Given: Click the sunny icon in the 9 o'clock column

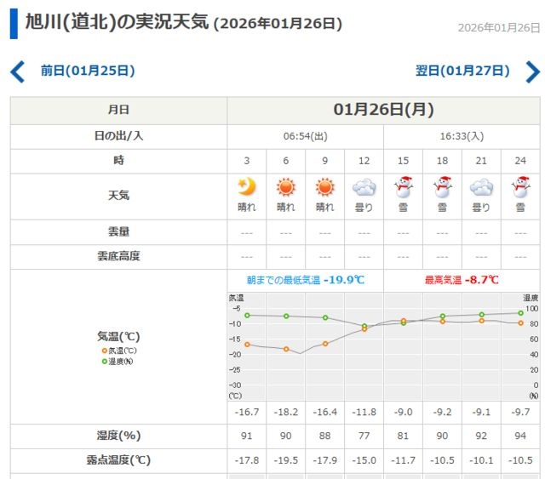Looking at the screenshot, I should tap(324, 187).
